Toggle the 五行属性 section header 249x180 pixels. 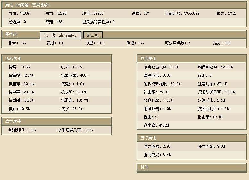tap(192, 138)
